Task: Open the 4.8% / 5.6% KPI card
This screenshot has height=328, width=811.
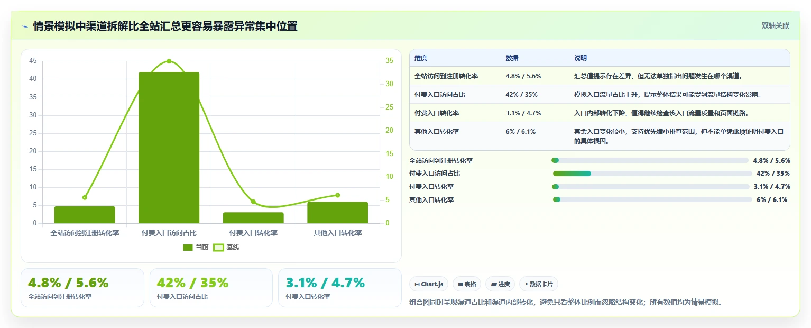Action: click(x=82, y=288)
